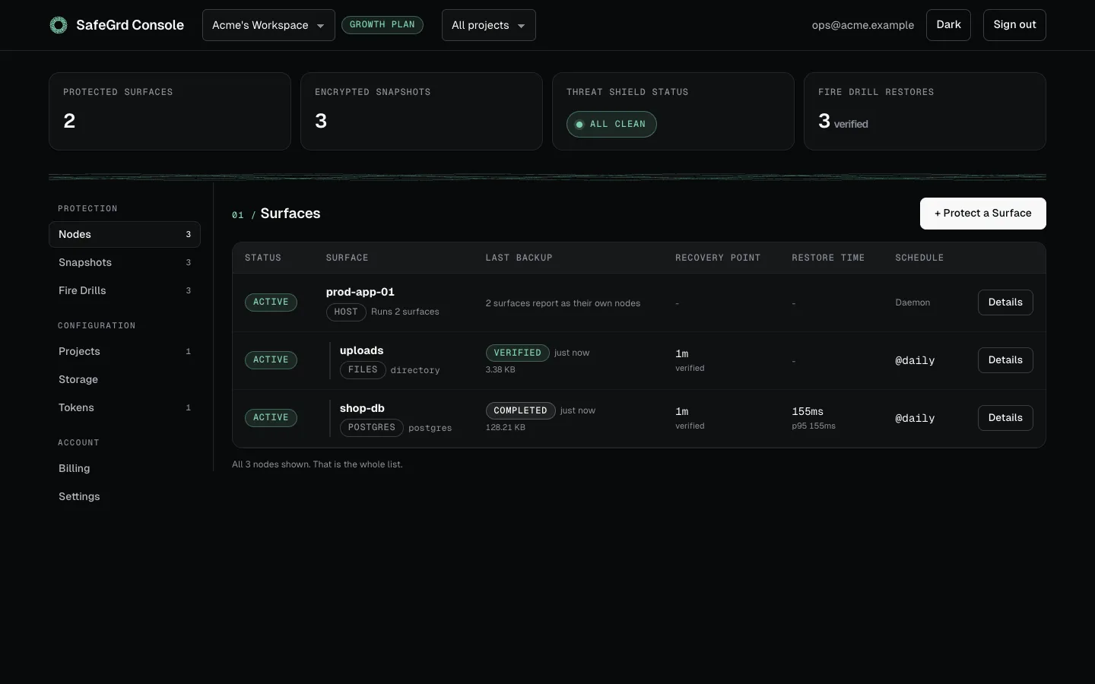Open Details for the uploads surface
This screenshot has width=1095, height=684.
1005,360
